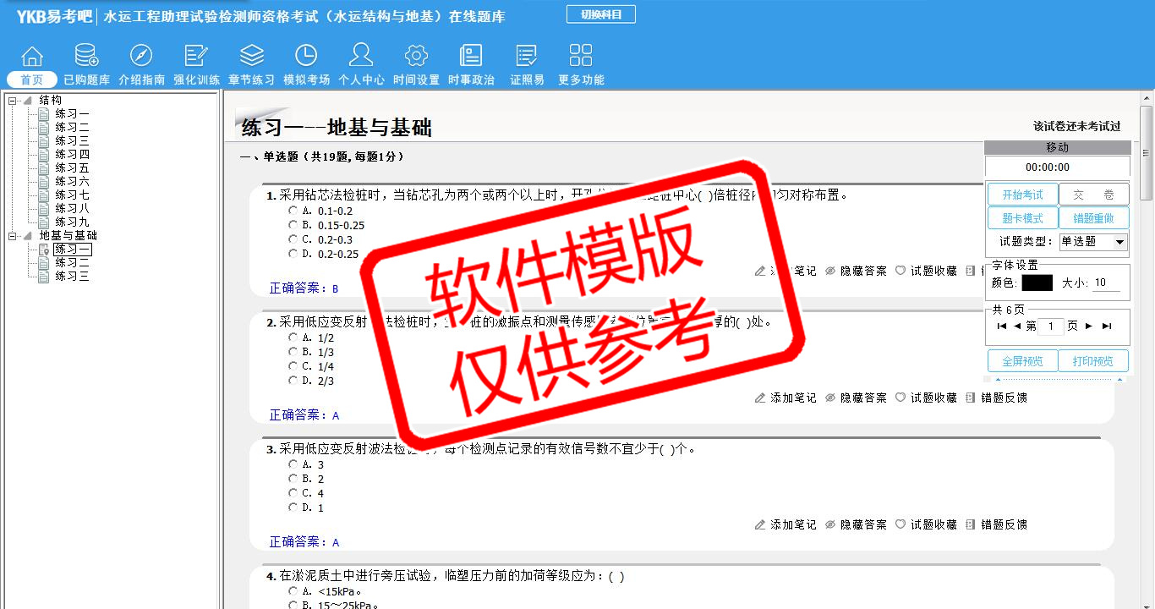Viewport: 1155px width, 609px height.
Task: Open the 已购题库 database icon
Action: pos(86,57)
